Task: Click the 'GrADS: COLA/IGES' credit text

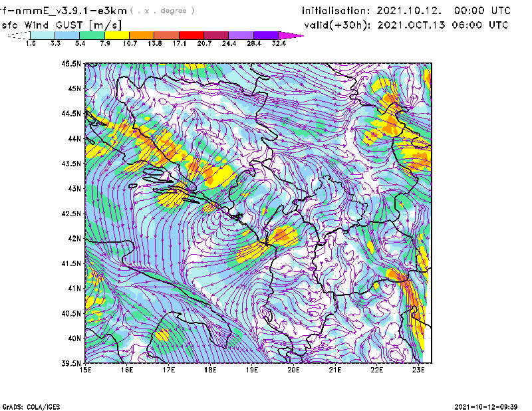Action: pyautogui.click(x=31, y=407)
